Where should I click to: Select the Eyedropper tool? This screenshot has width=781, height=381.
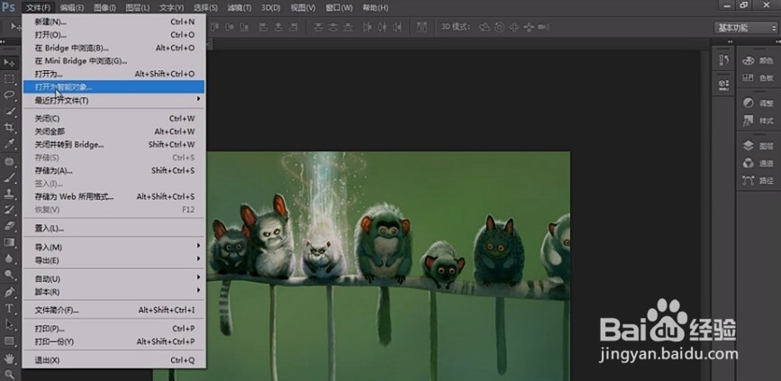tap(9, 143)
